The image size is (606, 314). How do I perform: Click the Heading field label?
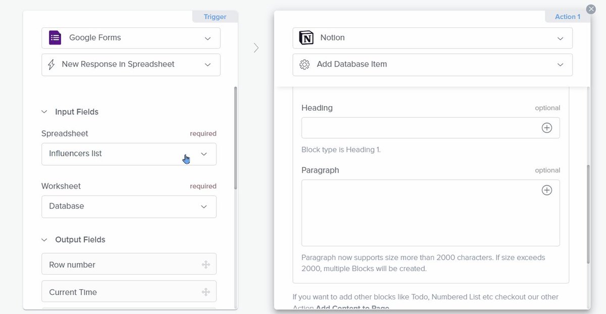pos(317,108)
